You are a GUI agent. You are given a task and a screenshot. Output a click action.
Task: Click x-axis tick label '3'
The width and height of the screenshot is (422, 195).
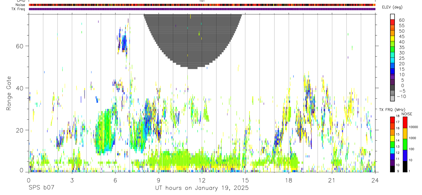click(72, 181)
